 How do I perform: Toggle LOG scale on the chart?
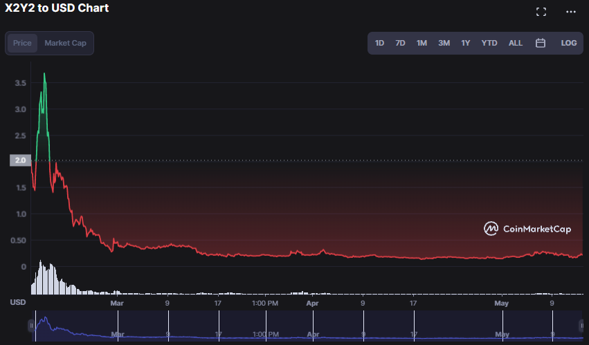(x=568, y=43)
